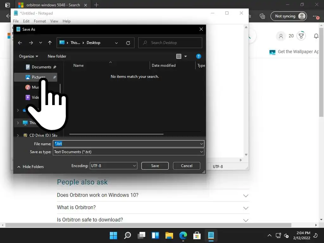Open the view options dropdown arrow
Screen dimensions: 324x243
point(185,56)
